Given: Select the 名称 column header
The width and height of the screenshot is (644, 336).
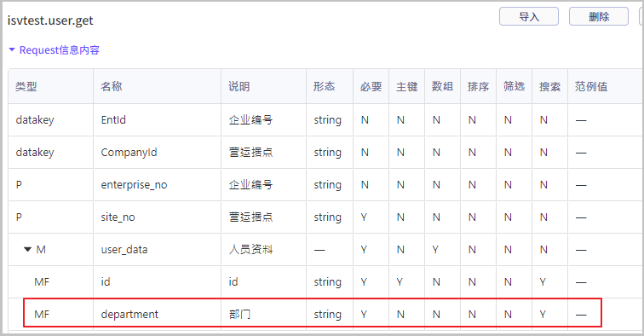Looking at the screenshot, I should coord(112,86).
